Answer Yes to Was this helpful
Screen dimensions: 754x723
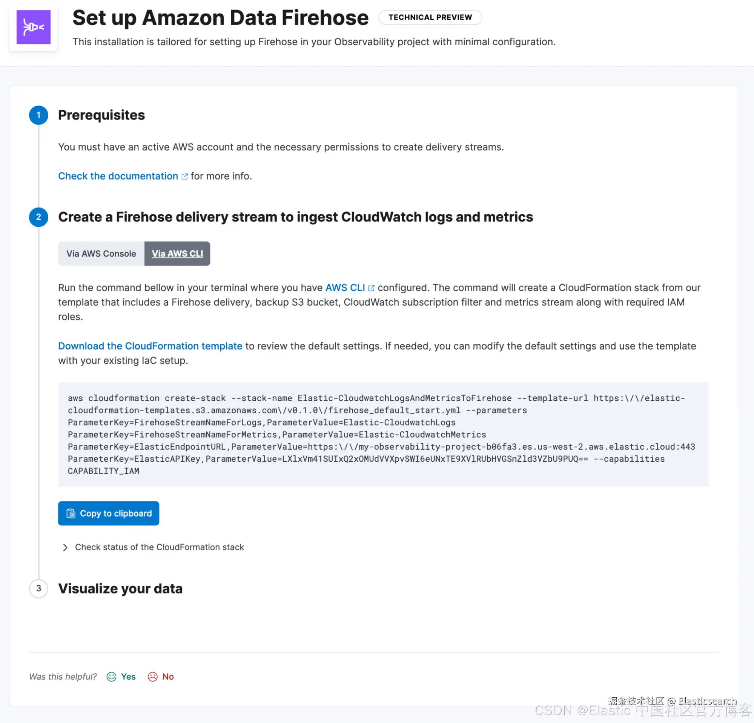(x=128, y=677)
